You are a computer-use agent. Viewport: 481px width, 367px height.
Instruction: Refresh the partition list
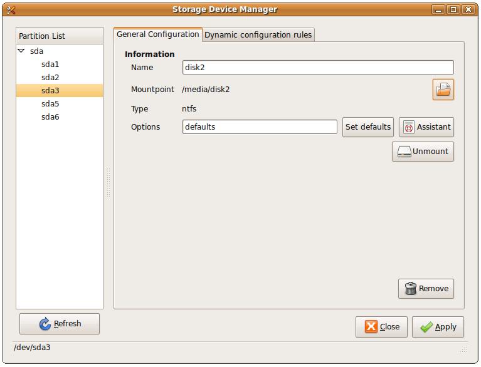tap(60, 324)
